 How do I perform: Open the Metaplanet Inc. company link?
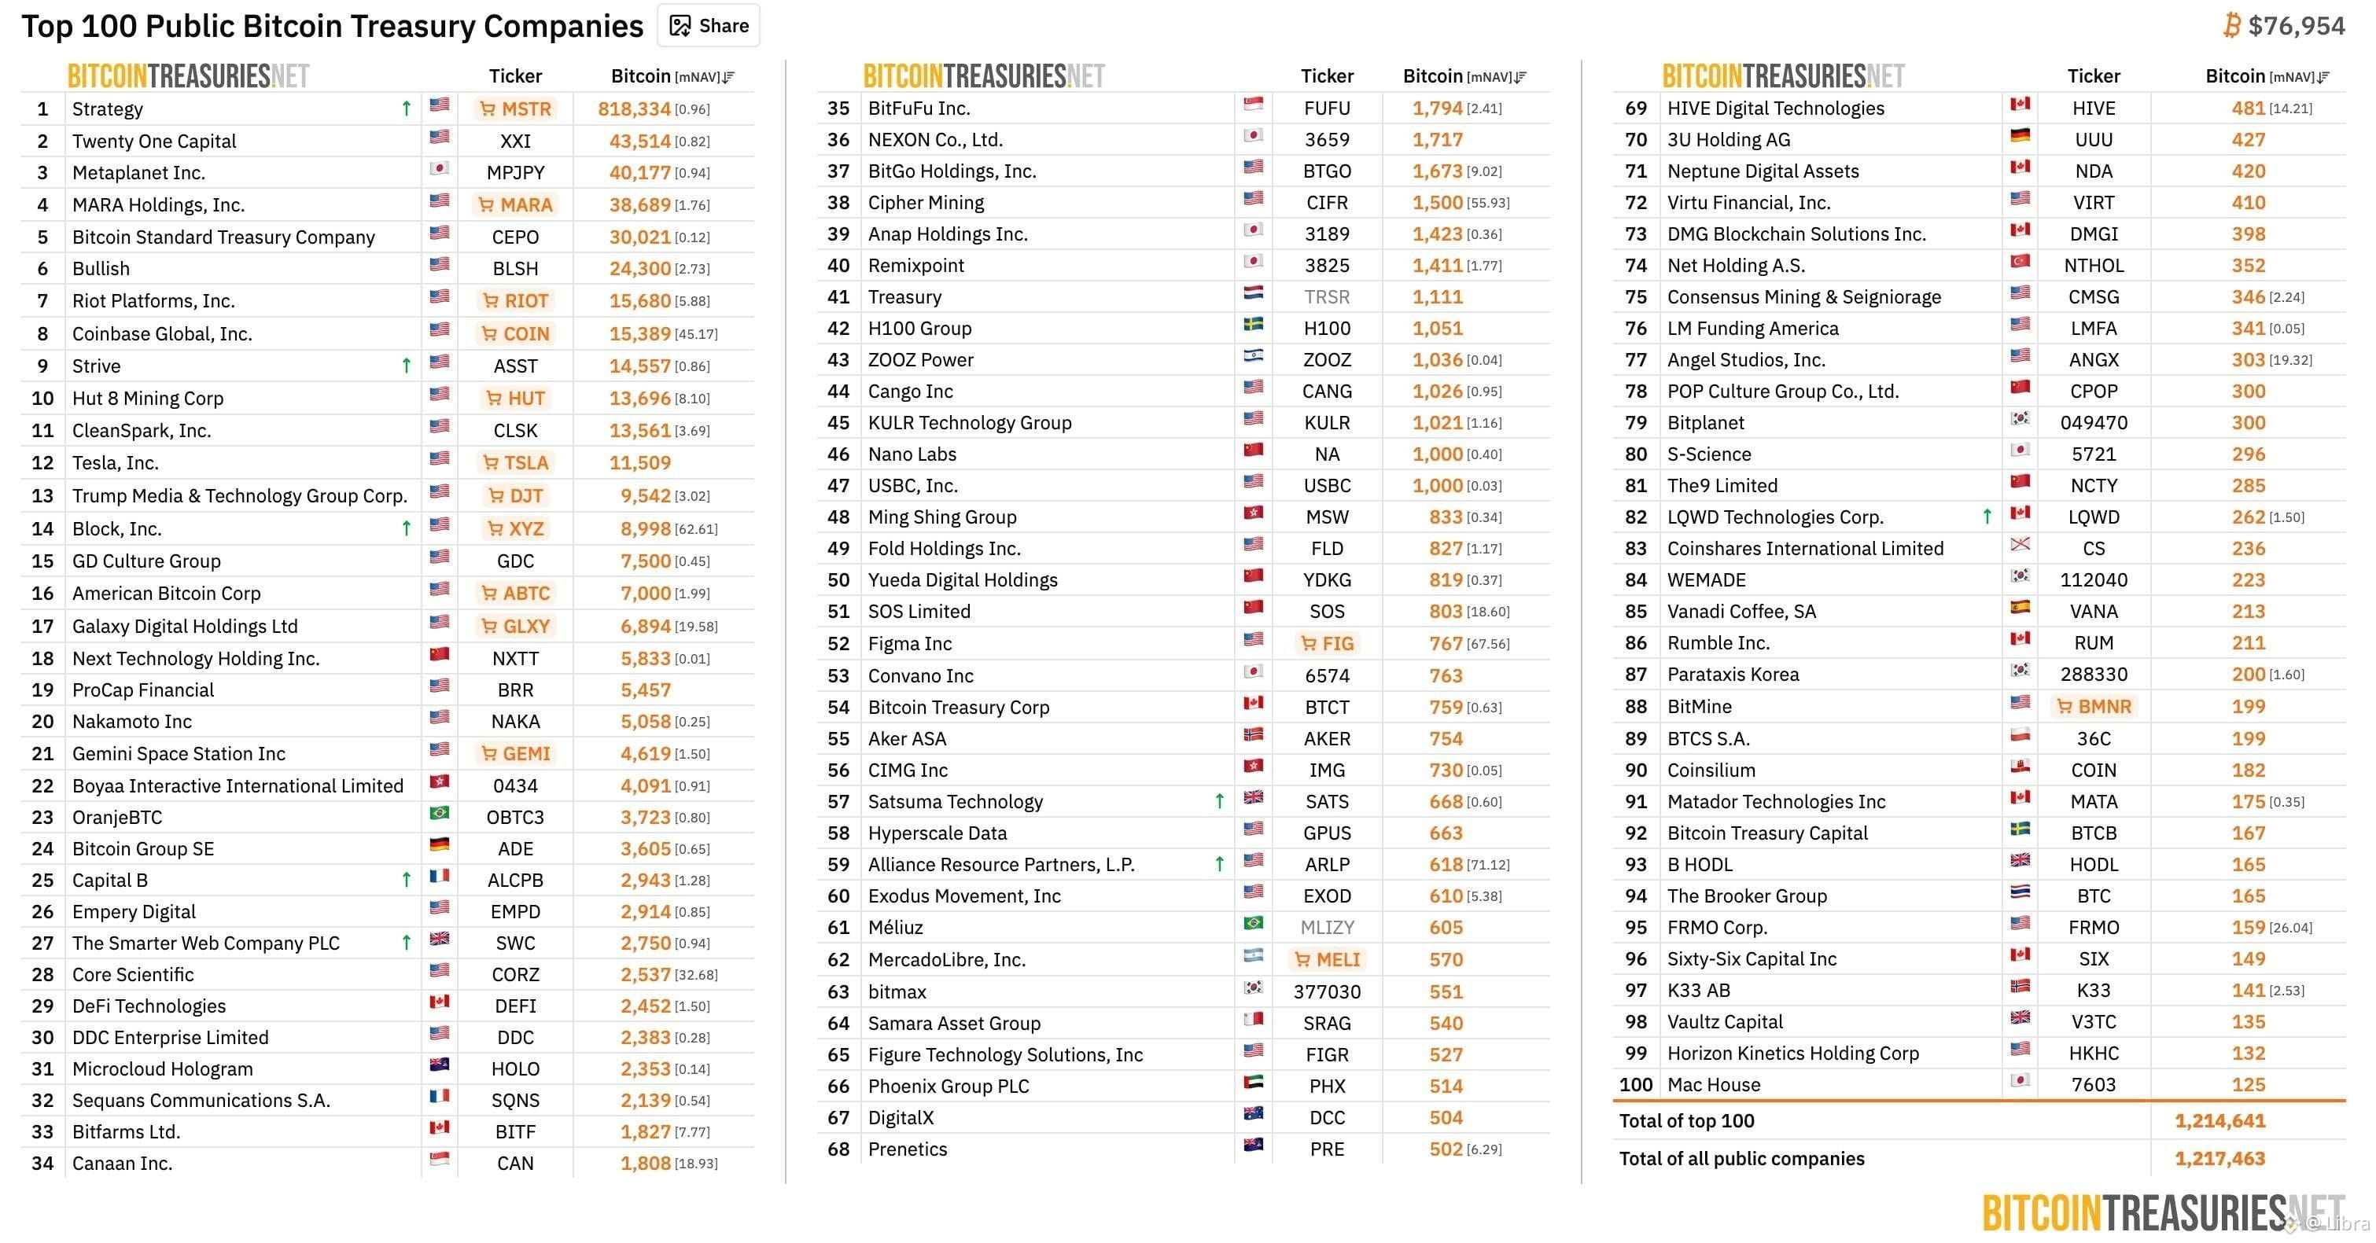[x=138, y=172]
